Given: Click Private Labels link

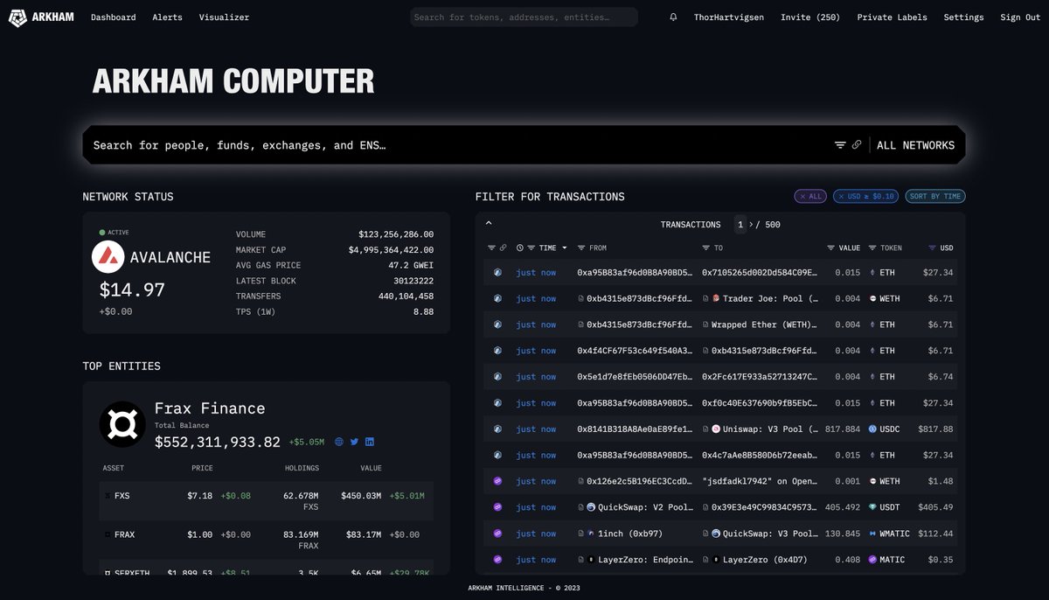Looking at the screenshot, I should [x=892, y=17].
